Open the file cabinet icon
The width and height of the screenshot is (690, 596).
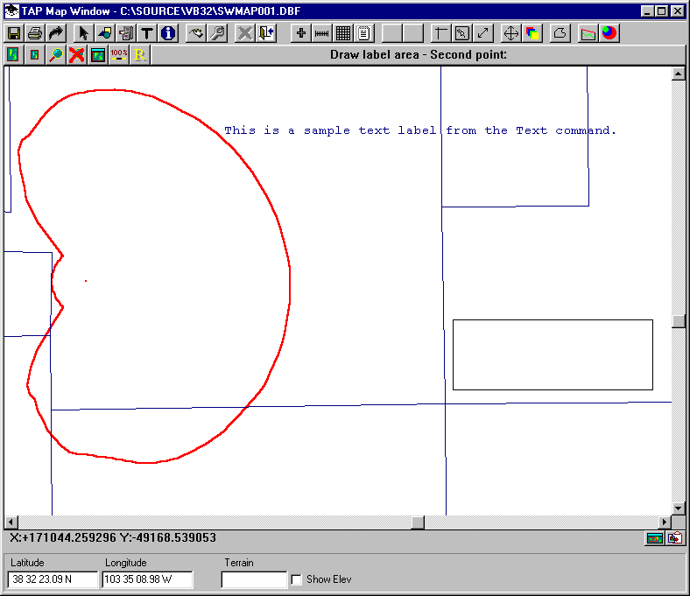[125, 33]
